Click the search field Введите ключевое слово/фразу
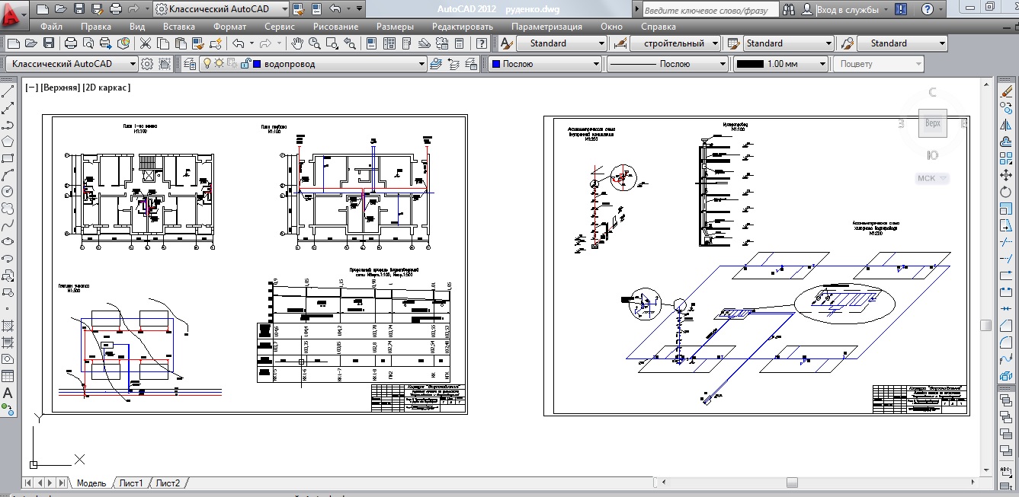Image resolution: width=1019 pixels, height=497 pixels. point(710,10)
